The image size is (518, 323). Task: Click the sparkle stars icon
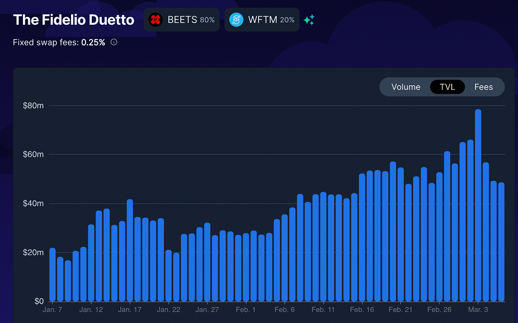tap(309, 20)
